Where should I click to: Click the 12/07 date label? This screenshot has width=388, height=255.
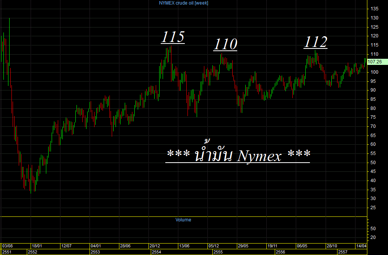click(66, 246)
